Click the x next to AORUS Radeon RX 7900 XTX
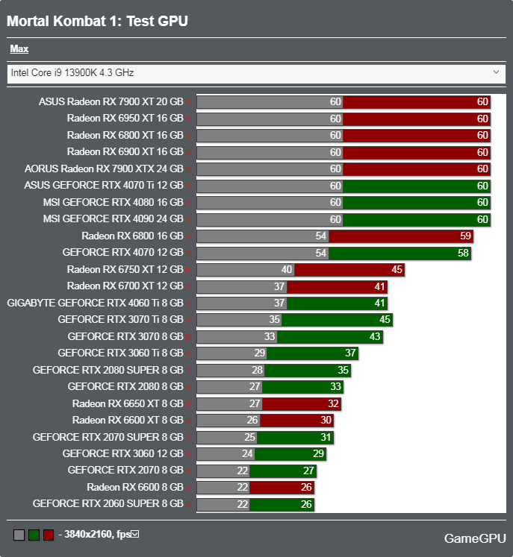This screenshot has width=513, height=557. tap(189, 169)
